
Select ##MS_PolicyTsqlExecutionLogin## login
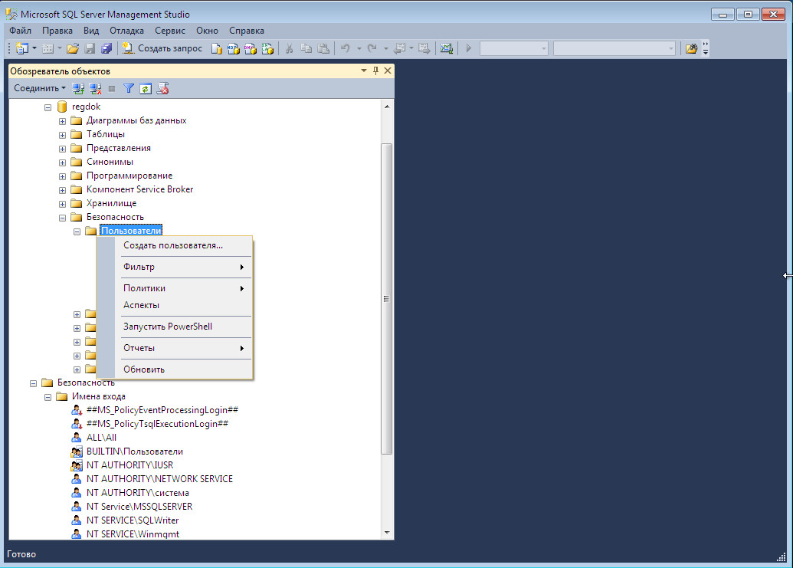pos(157,424)
